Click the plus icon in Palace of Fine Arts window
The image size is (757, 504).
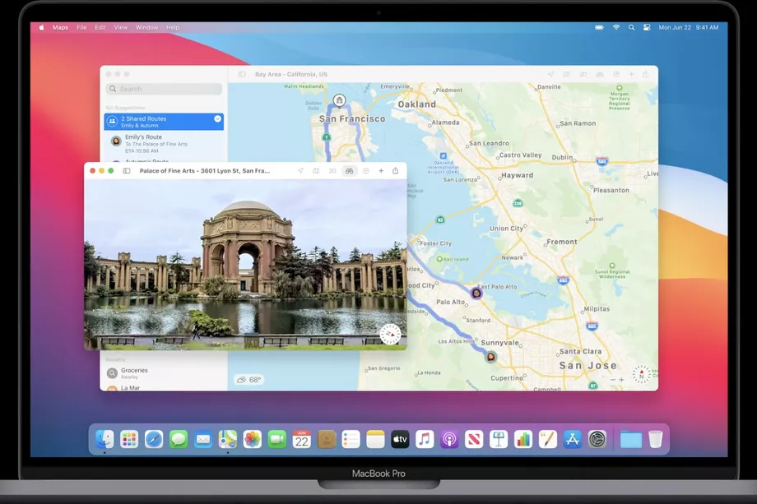[381, 171]
